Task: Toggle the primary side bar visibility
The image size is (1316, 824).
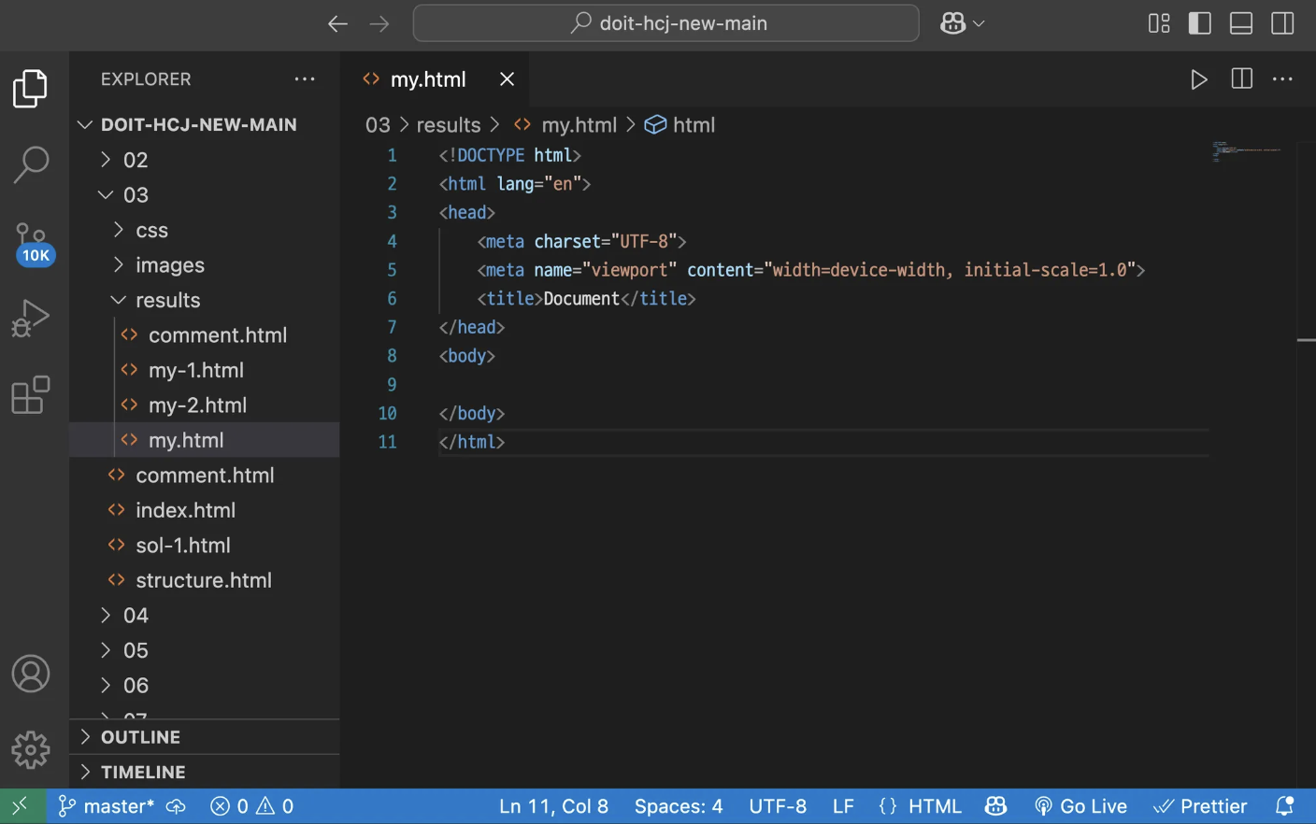Action: (1200, 23)
